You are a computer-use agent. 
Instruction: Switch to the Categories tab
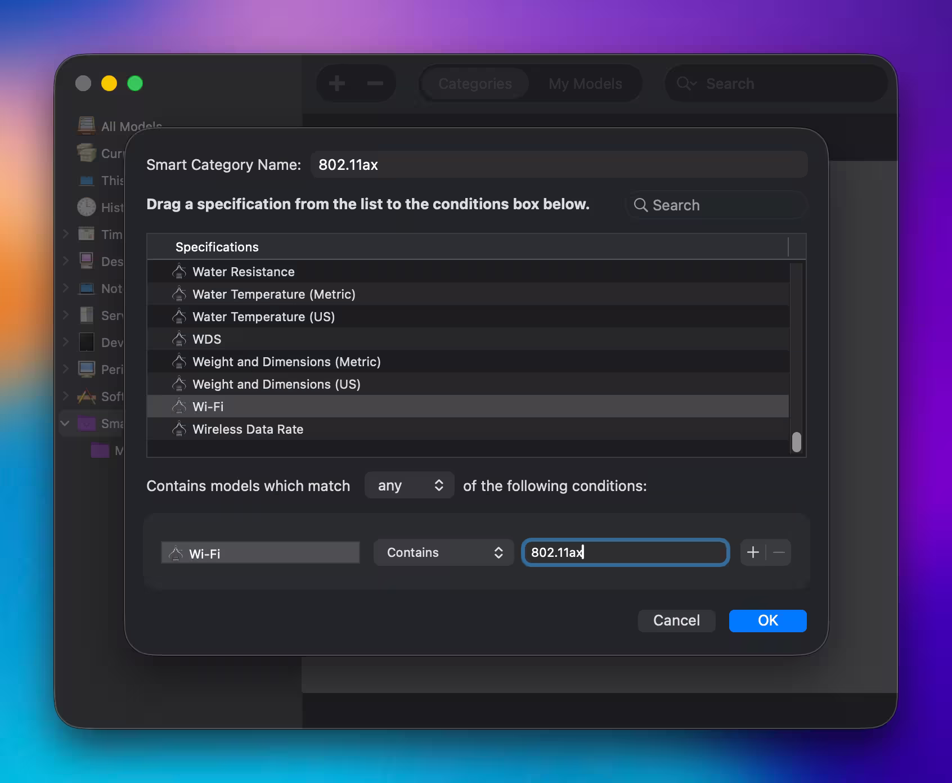coord(475,84)
